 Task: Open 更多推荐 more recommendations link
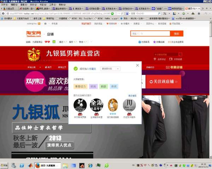[132, 96]
